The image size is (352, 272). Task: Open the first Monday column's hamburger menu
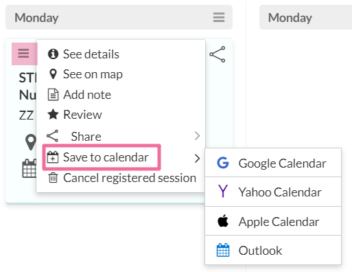pos(219,17)
